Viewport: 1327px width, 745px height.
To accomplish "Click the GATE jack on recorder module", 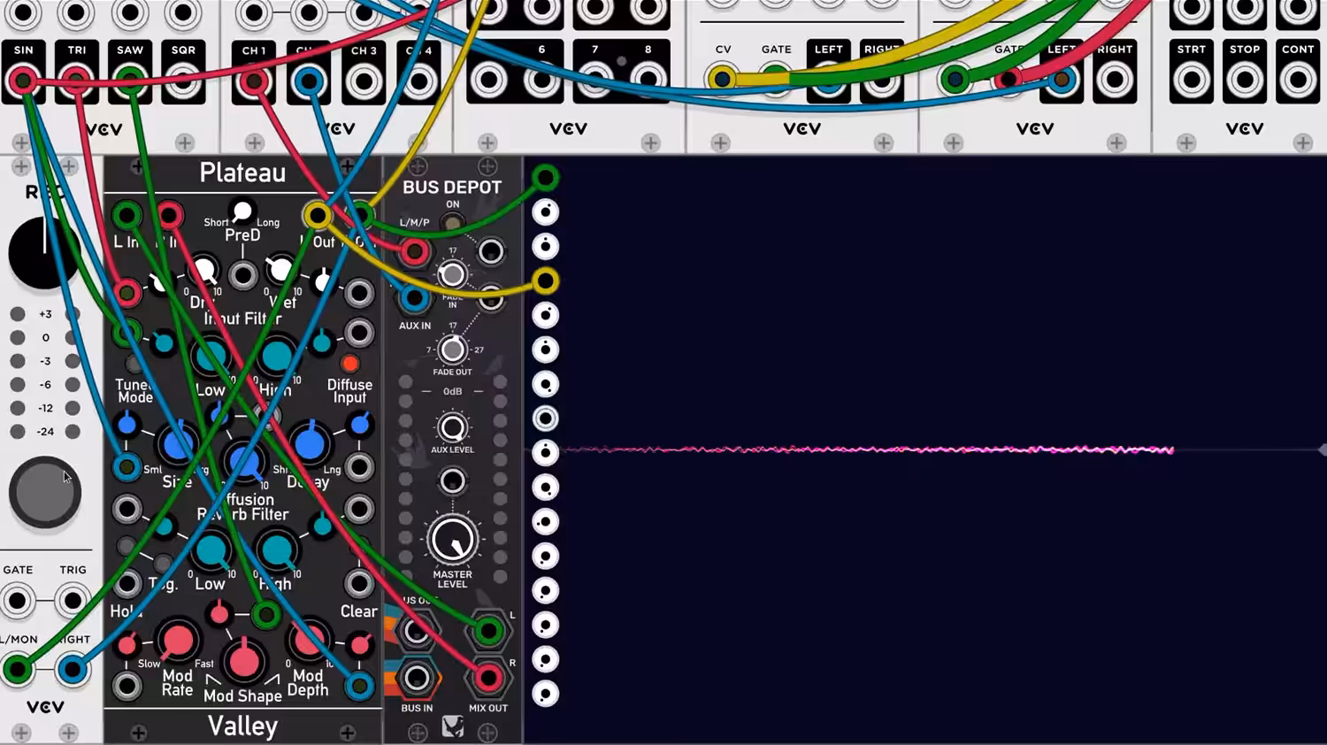I will point(18,601).
